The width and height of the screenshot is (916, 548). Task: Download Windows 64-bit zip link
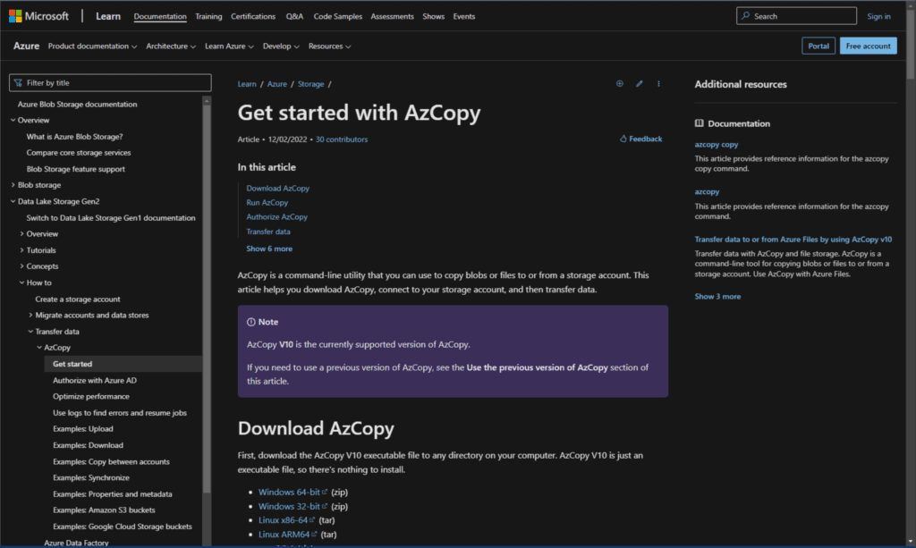pos(293,492)
